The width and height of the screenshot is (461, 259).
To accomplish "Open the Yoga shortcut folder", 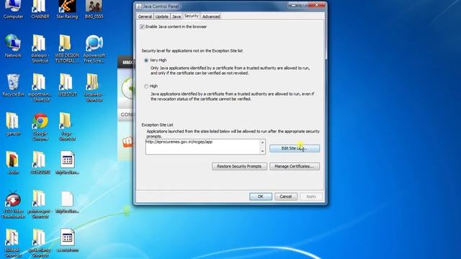I will [x=67, y=127].
